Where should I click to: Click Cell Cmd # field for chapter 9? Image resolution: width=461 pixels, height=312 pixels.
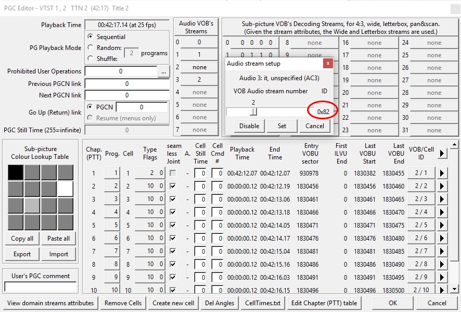[217, 277]
